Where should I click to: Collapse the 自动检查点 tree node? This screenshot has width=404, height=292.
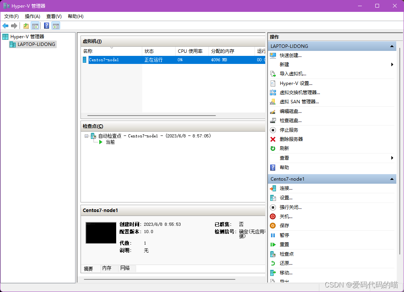86,136
